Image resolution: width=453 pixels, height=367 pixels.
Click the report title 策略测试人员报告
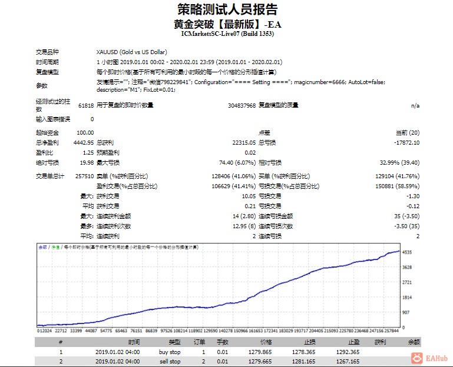coord(227,9)
